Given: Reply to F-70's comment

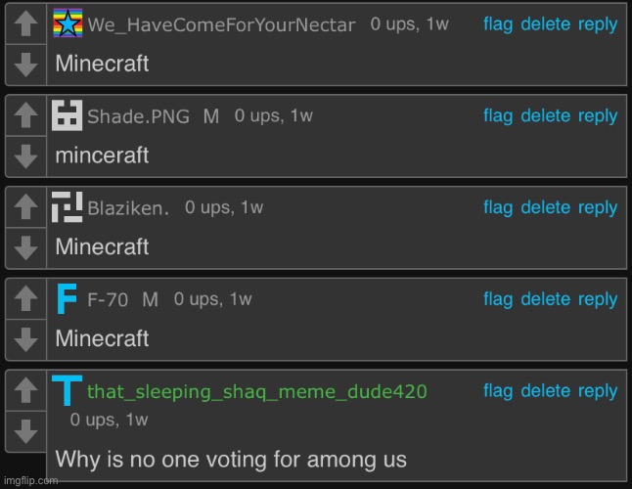Looking at the screenshot, I should pos(598,299).
